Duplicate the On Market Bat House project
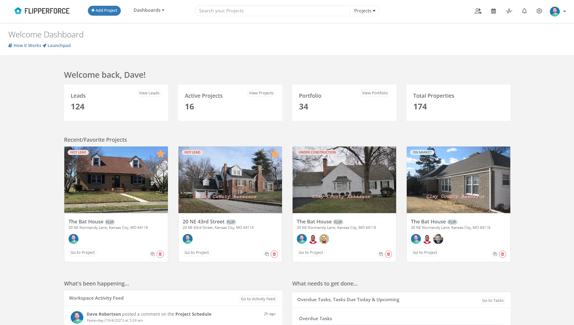 (x=495, y=254)
